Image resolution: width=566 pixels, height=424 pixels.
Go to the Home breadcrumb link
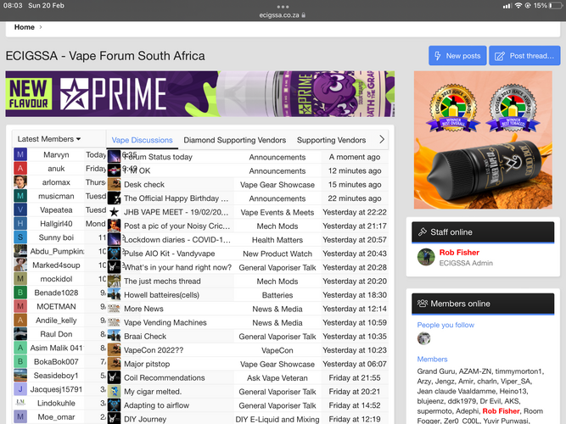pyautogui.click(x=25, y=27)
